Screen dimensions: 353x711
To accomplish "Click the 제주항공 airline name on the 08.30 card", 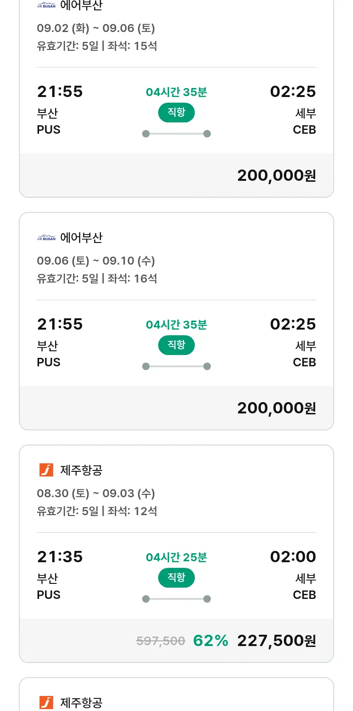I will click(81, 470).
